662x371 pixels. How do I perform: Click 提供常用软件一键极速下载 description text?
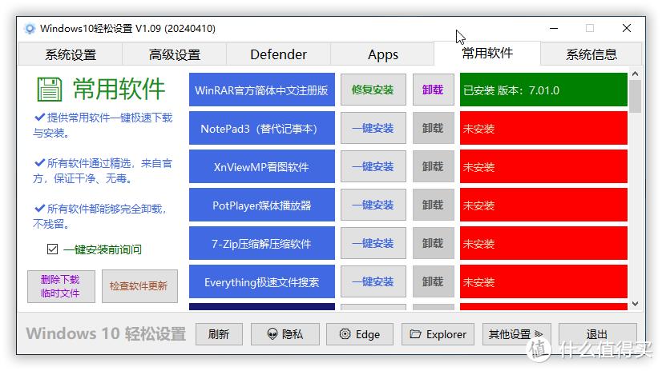point(103,125)
